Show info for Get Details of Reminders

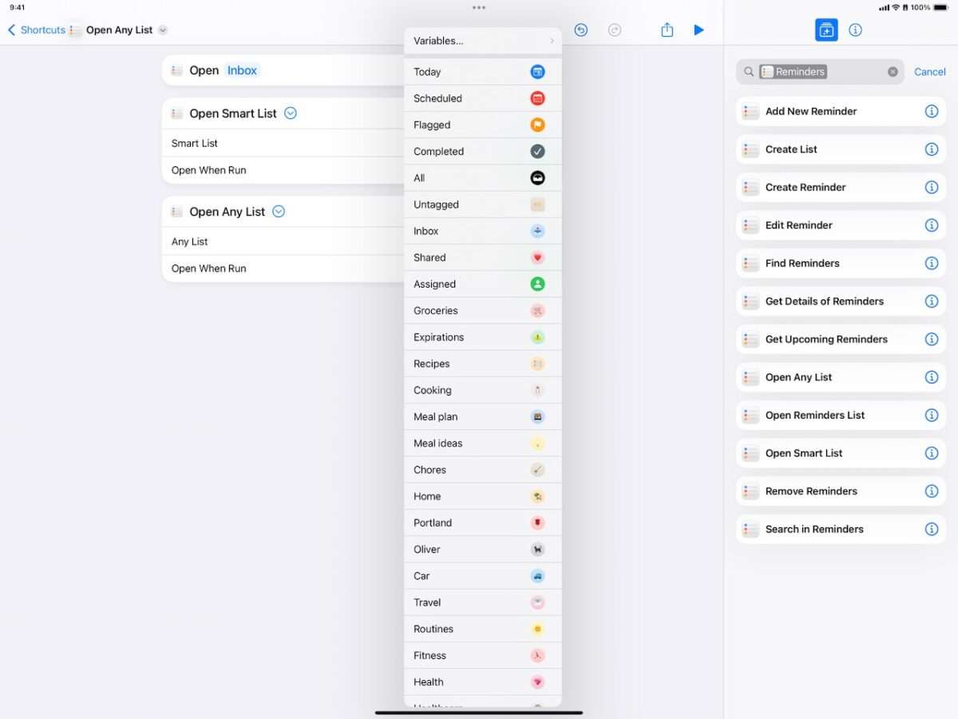[932, 301]
